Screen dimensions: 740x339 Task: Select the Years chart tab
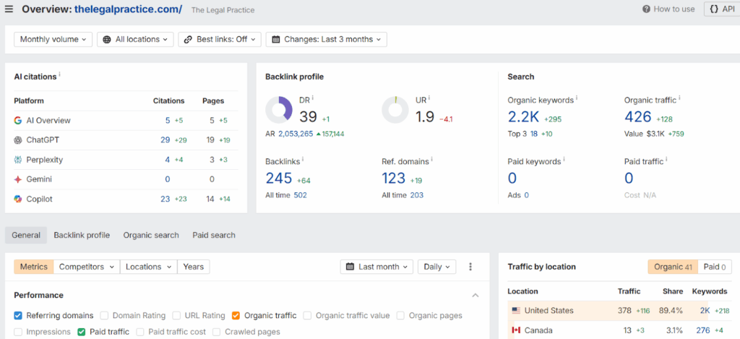click(x=194, y=267)
